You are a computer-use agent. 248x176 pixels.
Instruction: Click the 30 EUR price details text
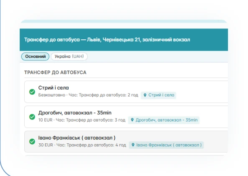click(82, 145)
